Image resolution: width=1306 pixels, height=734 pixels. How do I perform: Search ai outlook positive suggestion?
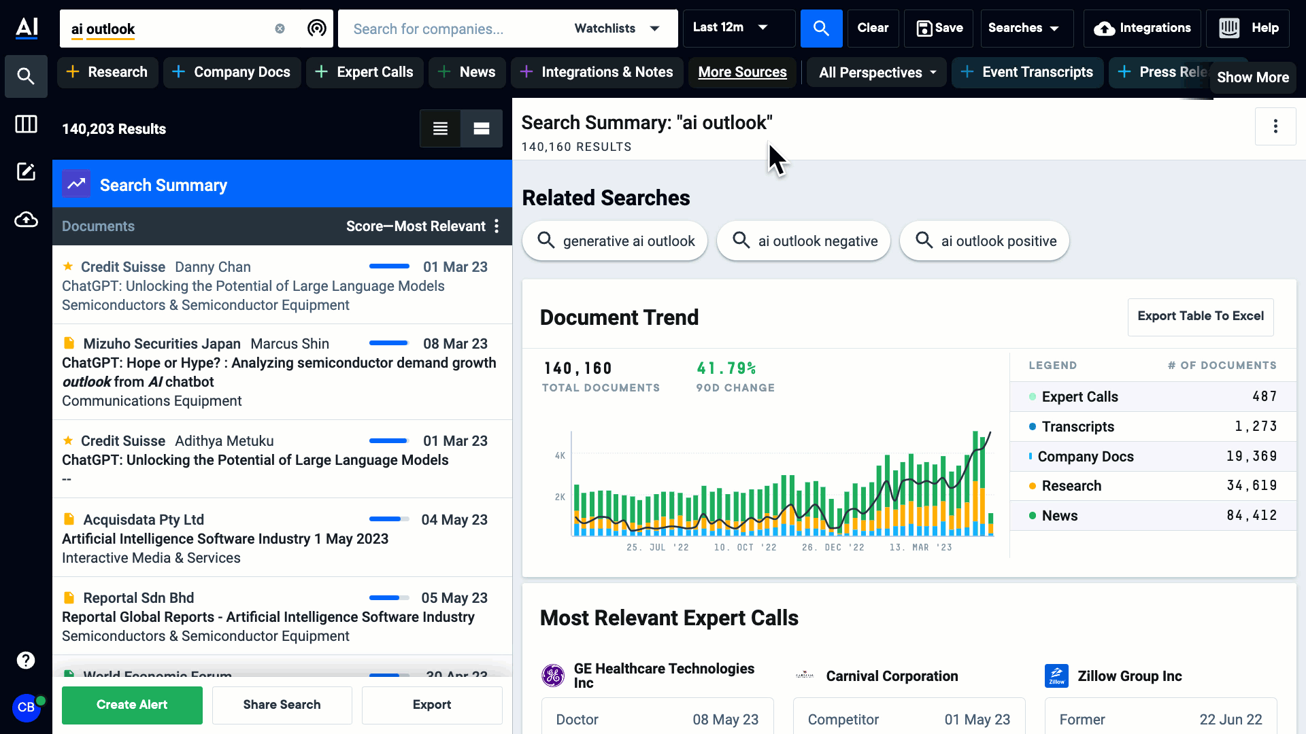(984, 241)
